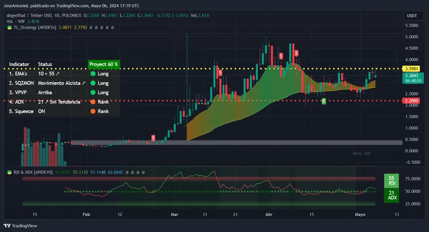Click the green 55 RSI value box
This screenshot has width=429, height=232.
391,181
